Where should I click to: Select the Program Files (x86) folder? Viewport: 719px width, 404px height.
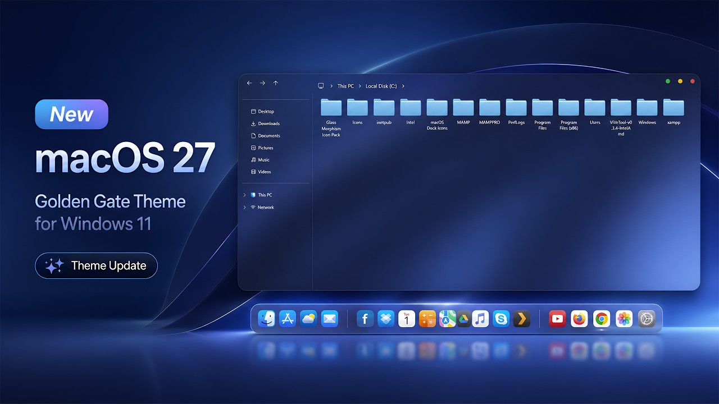[569, 114]
